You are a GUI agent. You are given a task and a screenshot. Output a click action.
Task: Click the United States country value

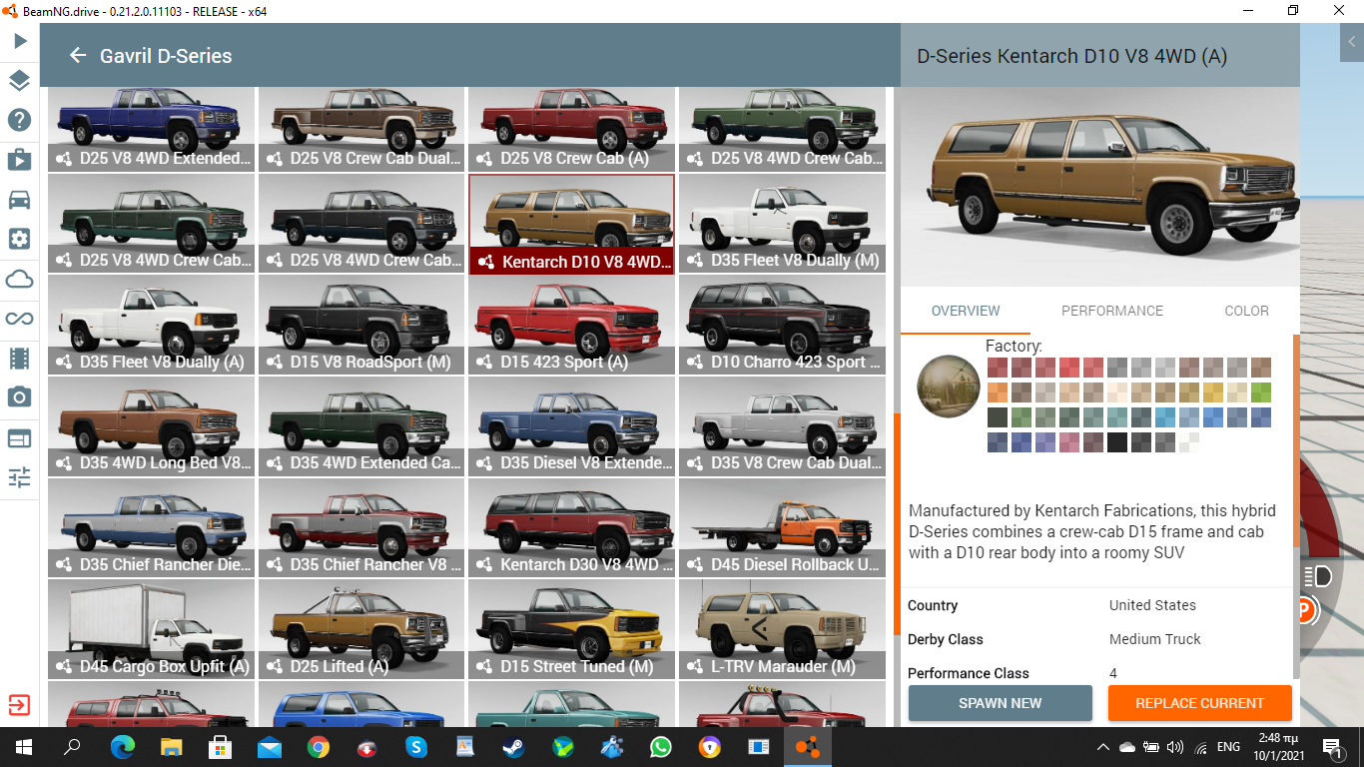point(1152,605)
